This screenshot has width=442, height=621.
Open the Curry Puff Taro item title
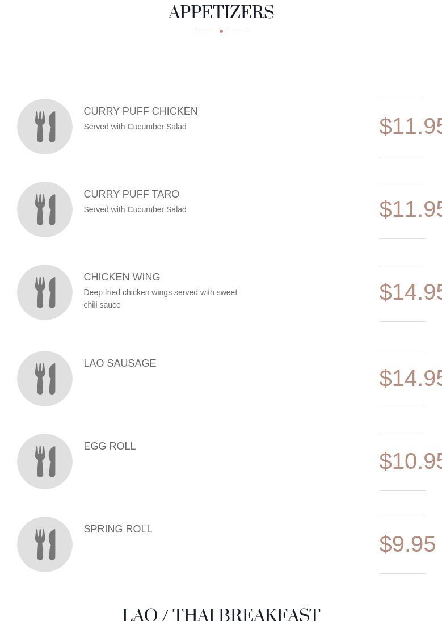131,194
